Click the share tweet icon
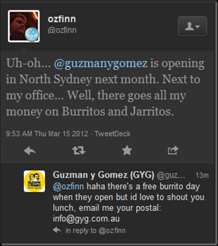The height and width of the screenshot is (246, 218). (x=173, y=150)
